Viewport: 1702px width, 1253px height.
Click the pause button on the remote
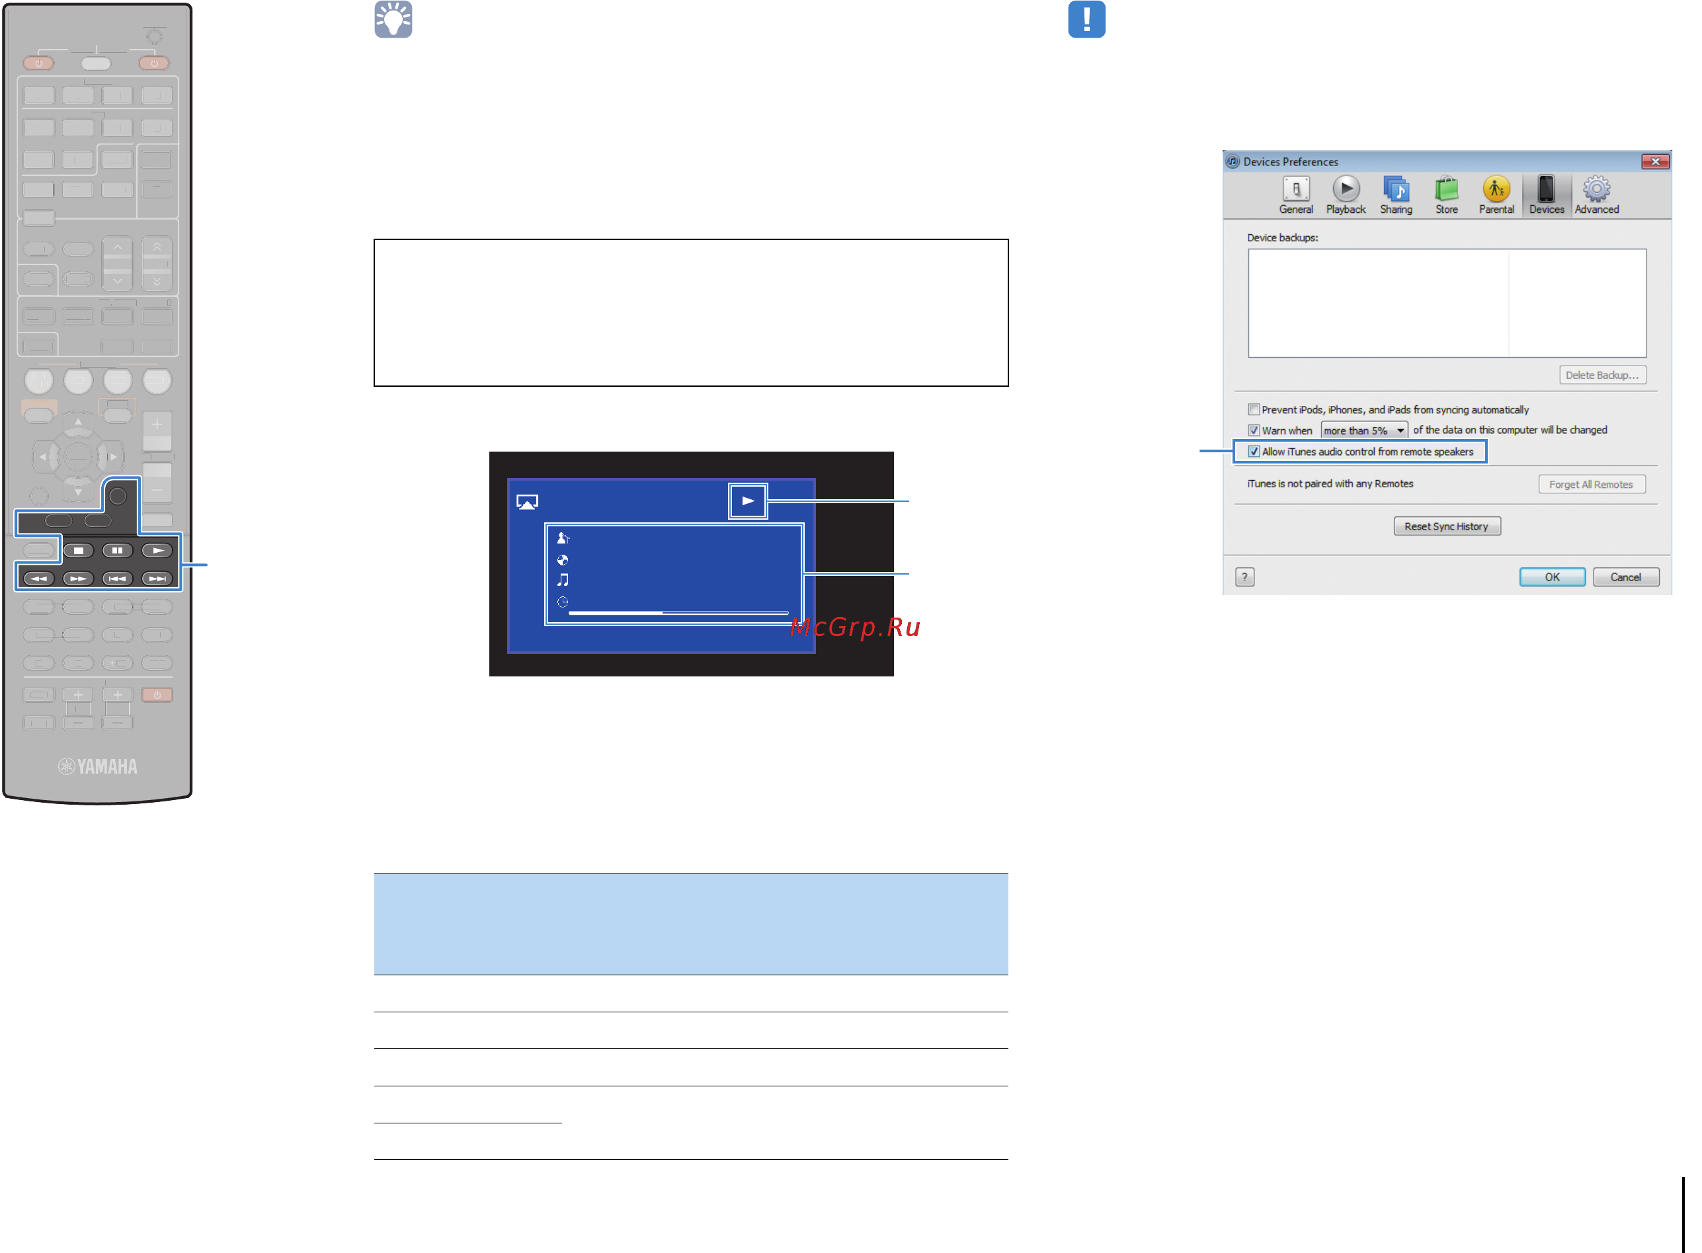(118, 551)
